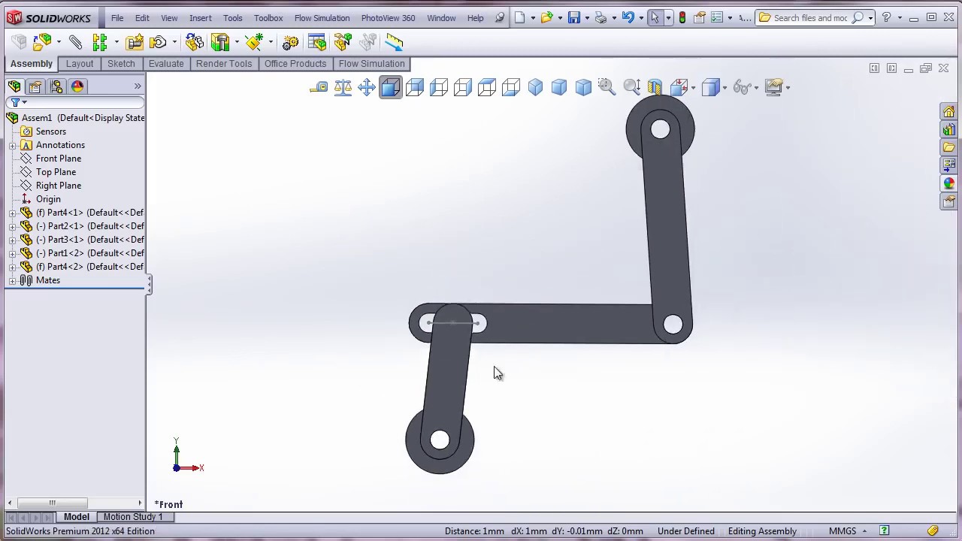Open the File menu
Screen dimensions: 962x541
point(117,17)
